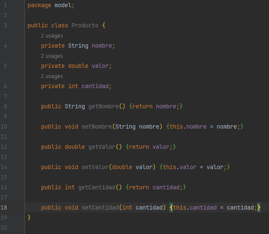Click the class closing brace on line 19
This screenshot has height=234, width=269.
29,218
